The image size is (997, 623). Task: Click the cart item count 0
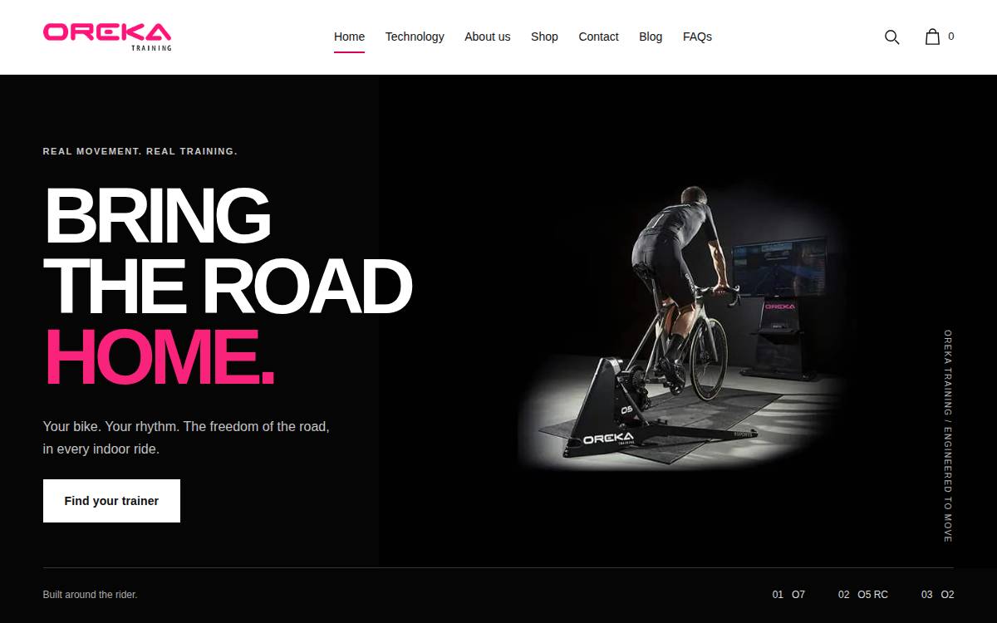pyautogui.click(x=950, y=37)
